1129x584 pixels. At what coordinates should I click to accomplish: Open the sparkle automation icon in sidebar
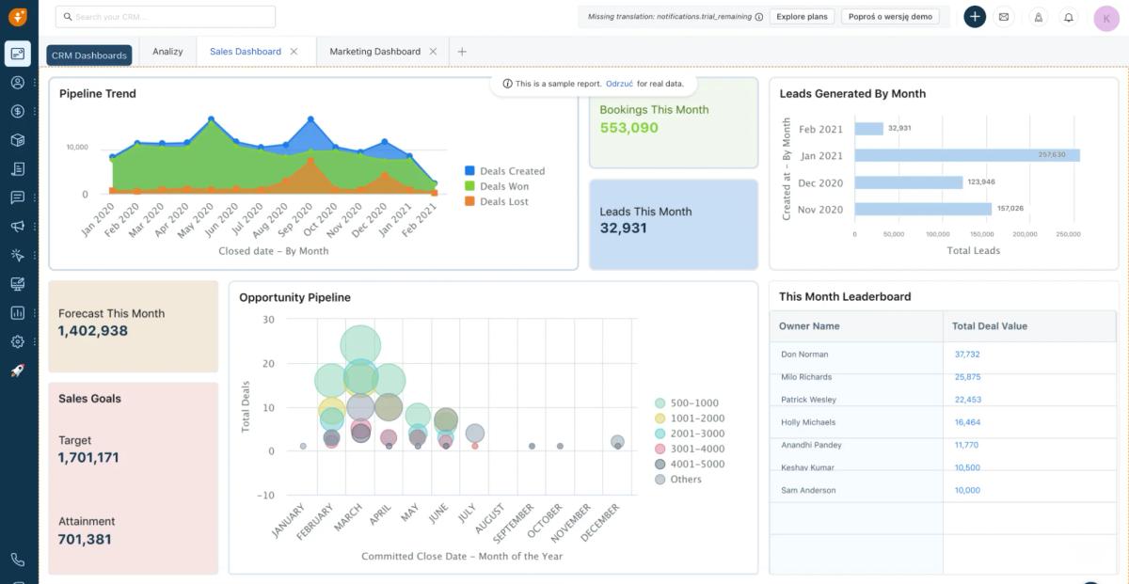pos(18,255)
